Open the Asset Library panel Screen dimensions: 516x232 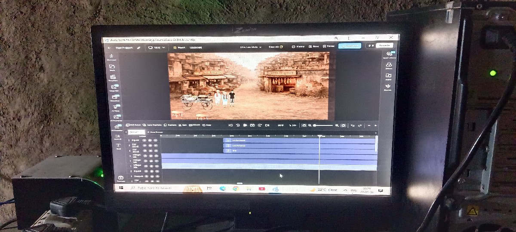coord(388,55)
